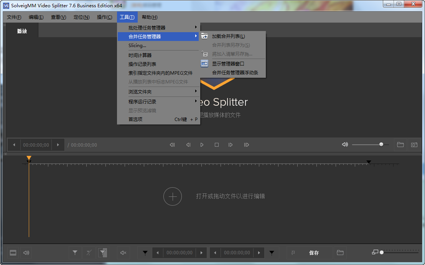Click the right-hand black timeline marker
The image size is (425, 265).
click(x=369, y=162)
